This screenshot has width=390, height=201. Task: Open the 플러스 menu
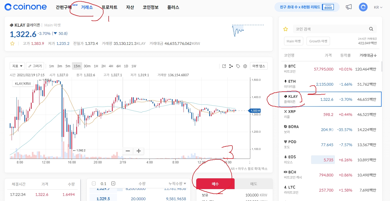tap(173, 7)
